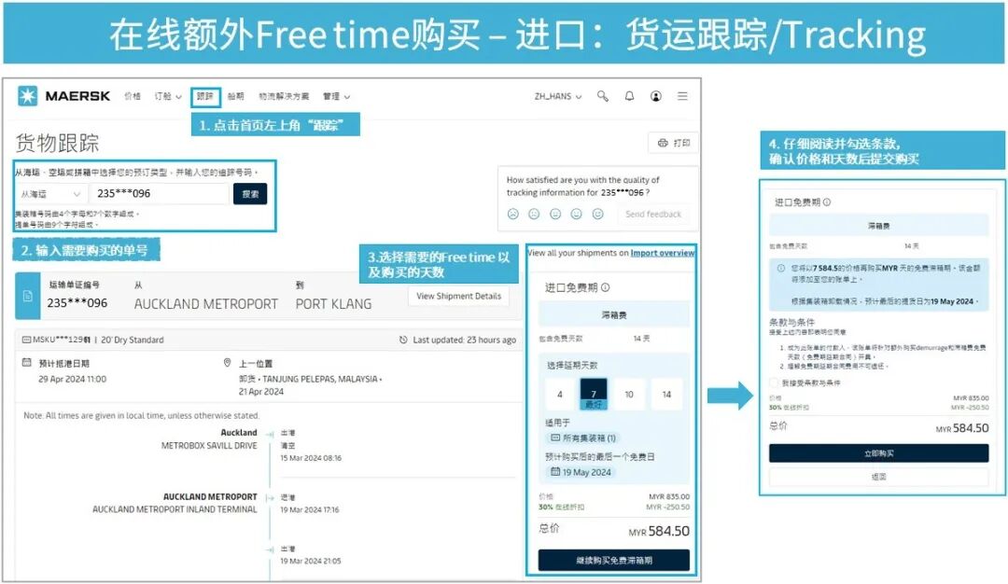This screenshot has width=1008, height=584.
Task: Click the 19 Mar 2024 21:05 event time
Action: 311,561
